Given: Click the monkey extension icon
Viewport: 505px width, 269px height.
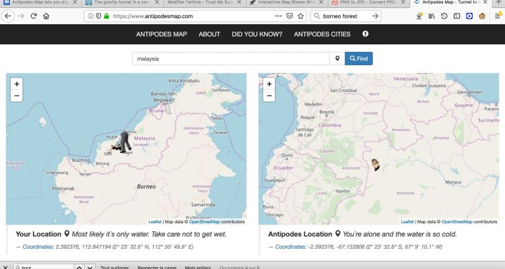Looking at the screenshot, I should (482, 16).
